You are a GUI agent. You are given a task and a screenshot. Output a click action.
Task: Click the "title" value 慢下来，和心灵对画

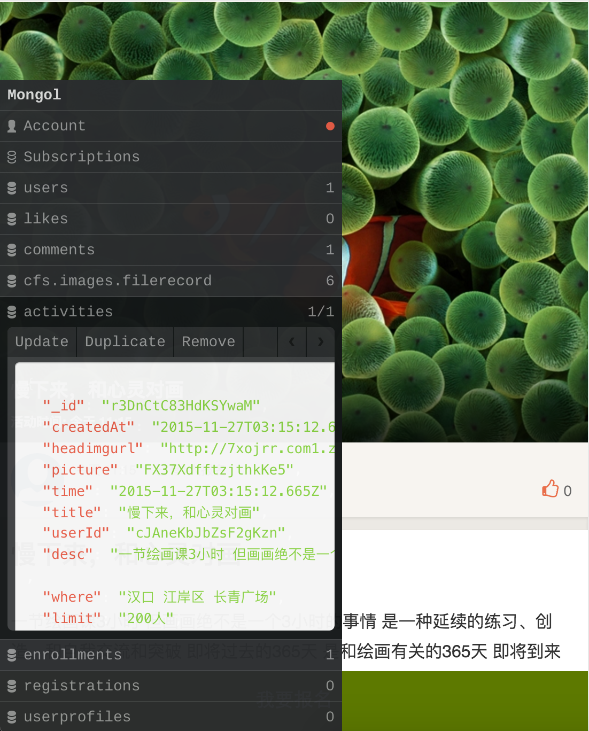[x=189, y=513]
